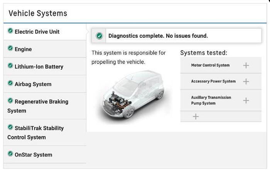The image size is (270, 194).
Task: Click the Accessory Power System label
Action: 213,81
